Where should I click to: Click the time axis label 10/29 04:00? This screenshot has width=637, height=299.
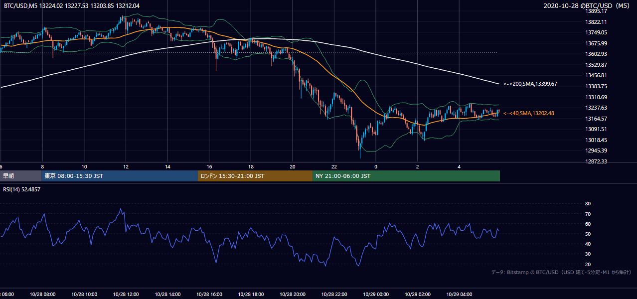coord(459,294)
